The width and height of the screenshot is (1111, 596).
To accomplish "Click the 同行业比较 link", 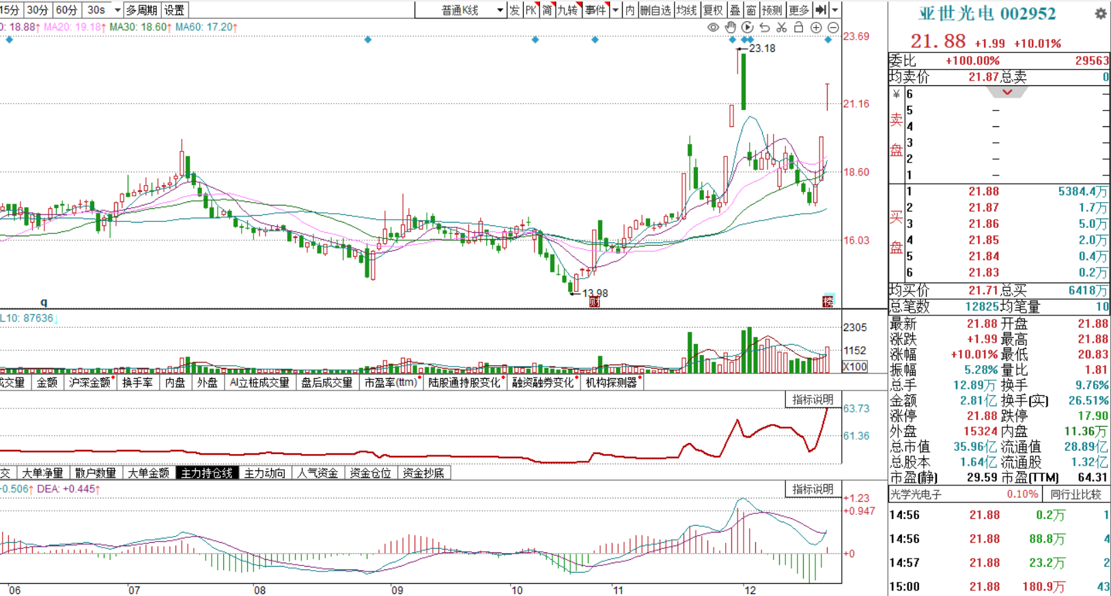I will click(x=1076, y=494).
